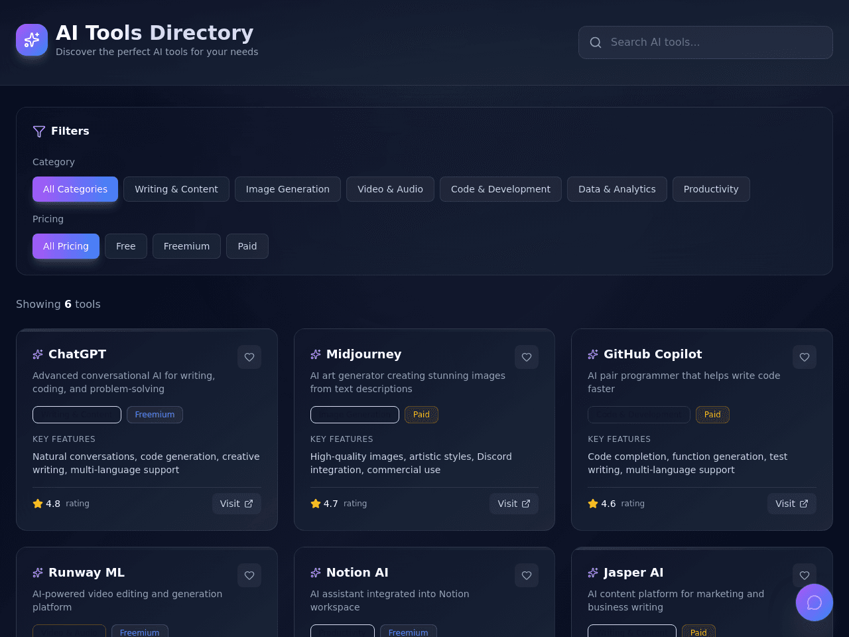The width and height of the screenshot is (849, 637).
Task: Visit the GitHub Copilot website
Action: point(792,504)
